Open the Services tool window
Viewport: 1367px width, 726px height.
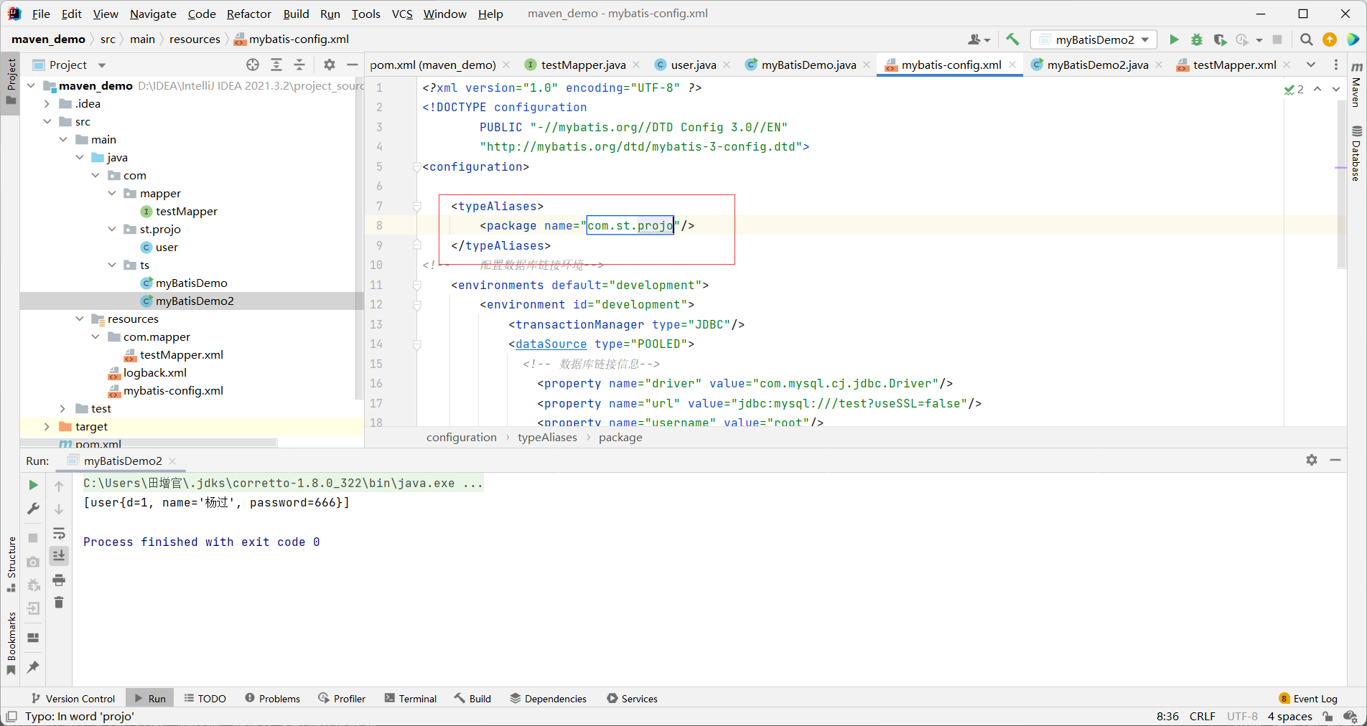(633, 698)
